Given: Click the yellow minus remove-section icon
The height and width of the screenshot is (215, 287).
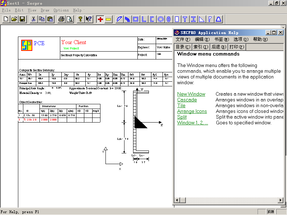Looking at the screenshot, I should pyautogui.click(x=109, y=19).
